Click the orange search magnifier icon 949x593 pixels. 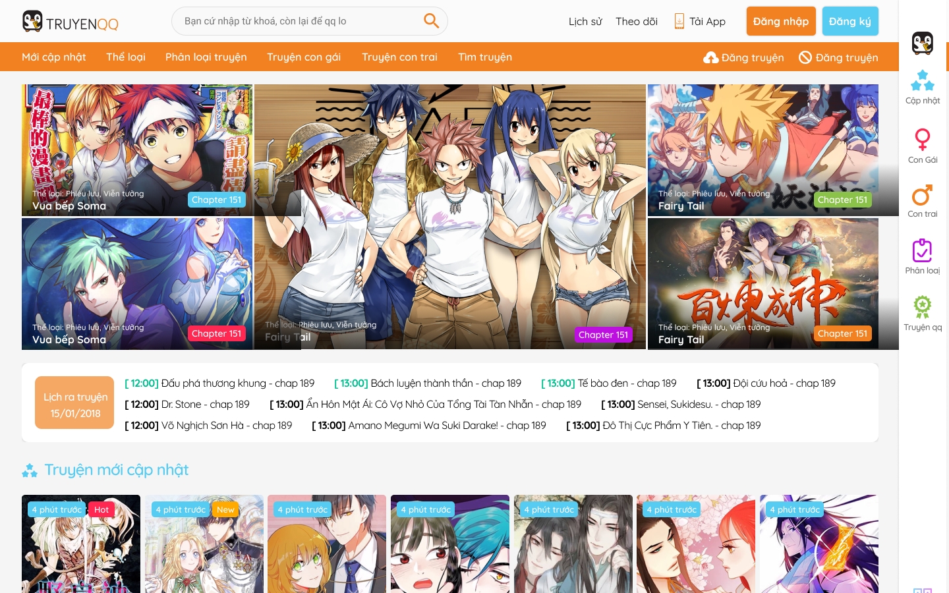(431, 21)
